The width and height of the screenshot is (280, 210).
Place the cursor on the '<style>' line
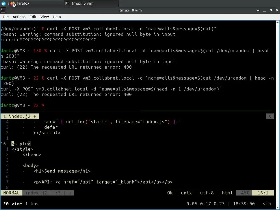click(21, 144)
